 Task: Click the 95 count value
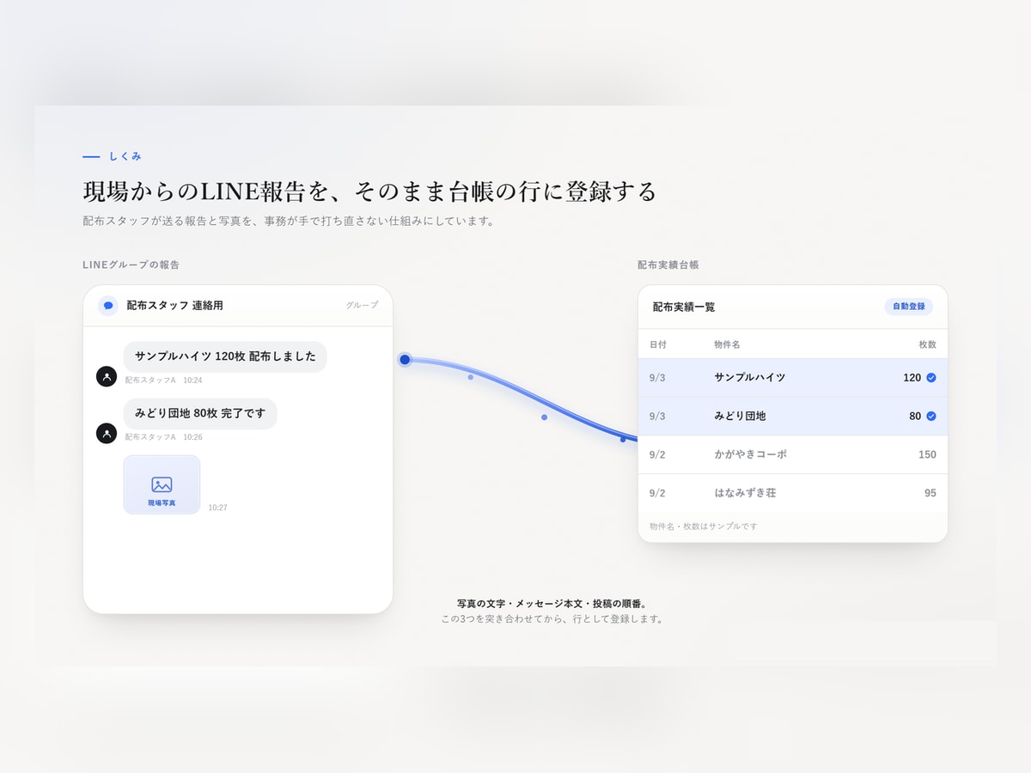pos(930,493)
